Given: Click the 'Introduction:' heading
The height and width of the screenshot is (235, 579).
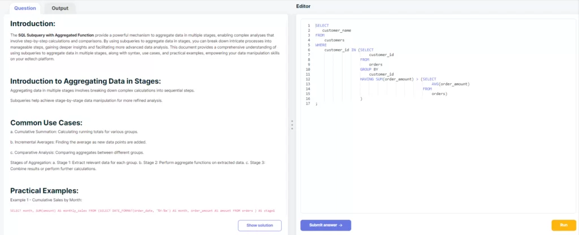Looking at the screenshot, I should click(x=33, y=24).
